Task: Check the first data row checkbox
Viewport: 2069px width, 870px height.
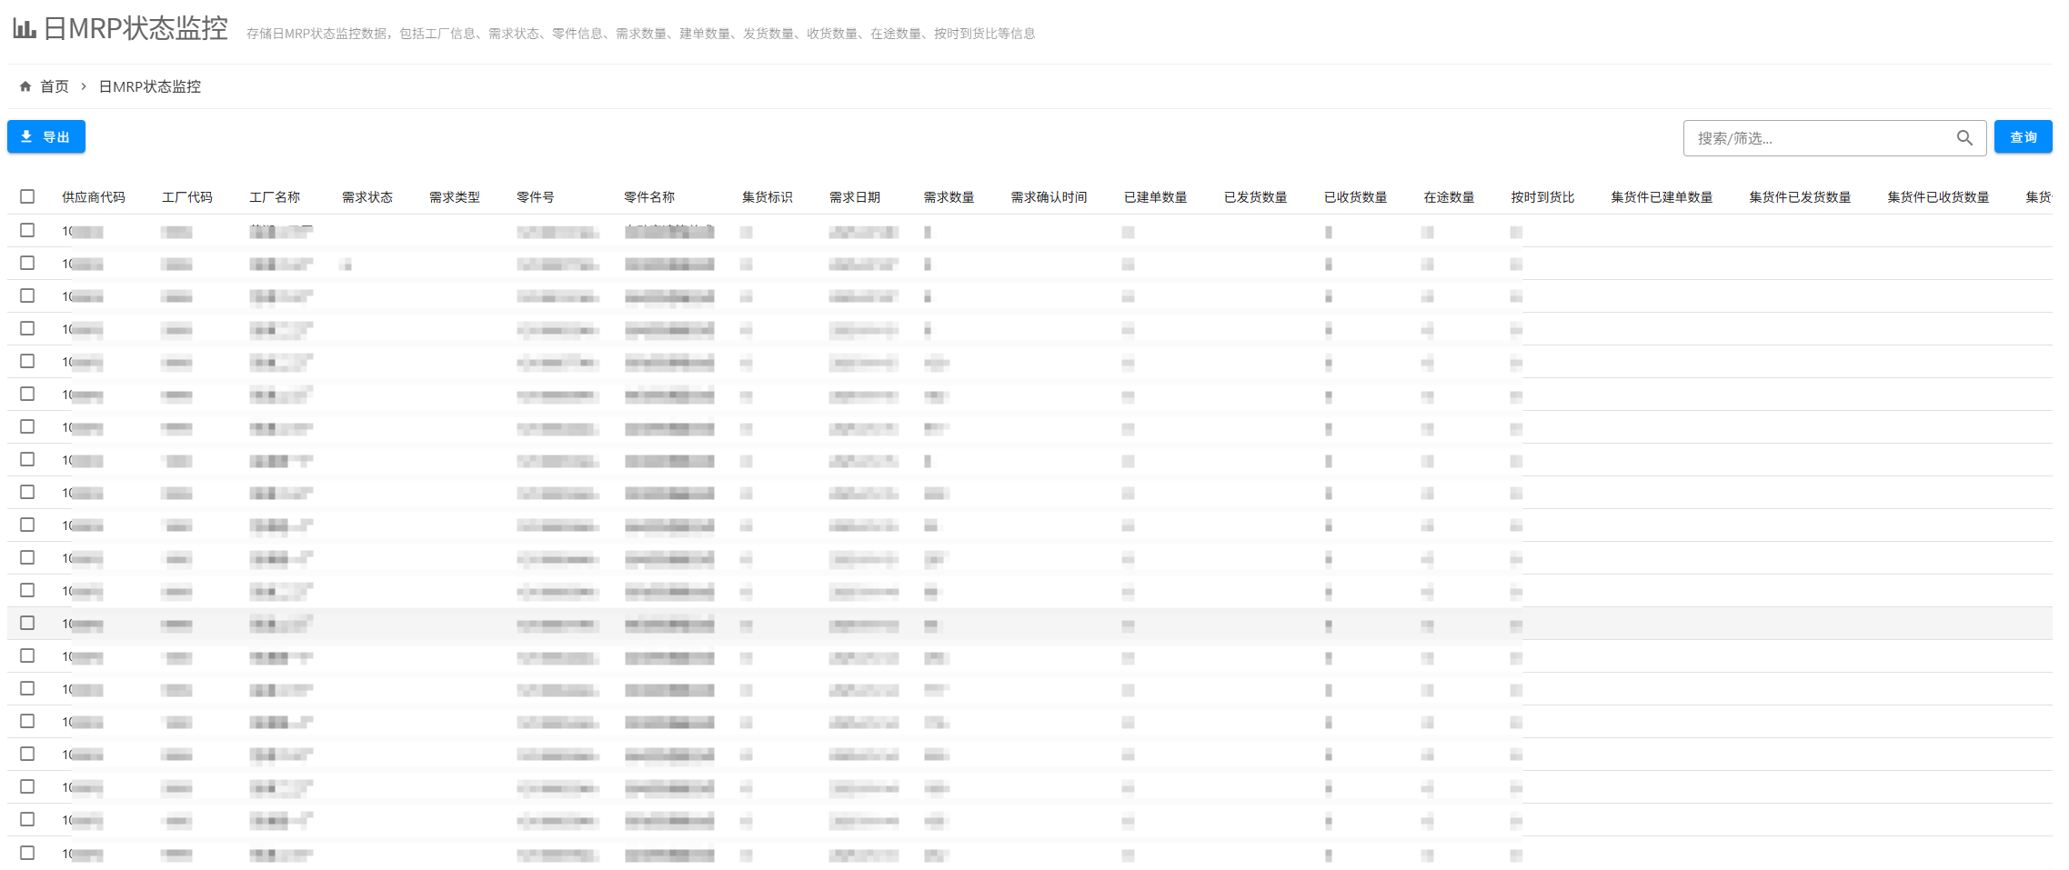Action: [x=27, y=231]
